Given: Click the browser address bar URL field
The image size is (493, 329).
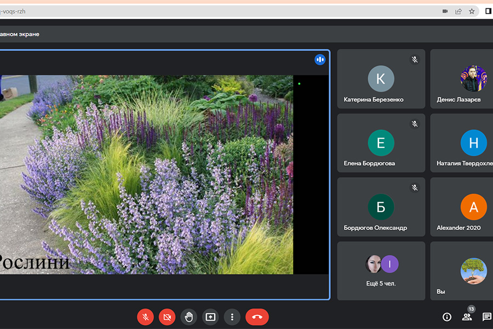Looking at the screenshot, I should click(219, 11).
